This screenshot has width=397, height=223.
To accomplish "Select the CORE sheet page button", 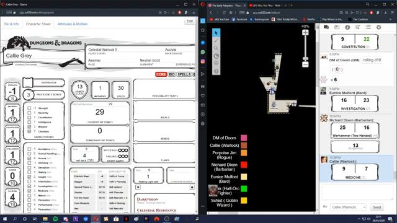I will click(161, 74).
